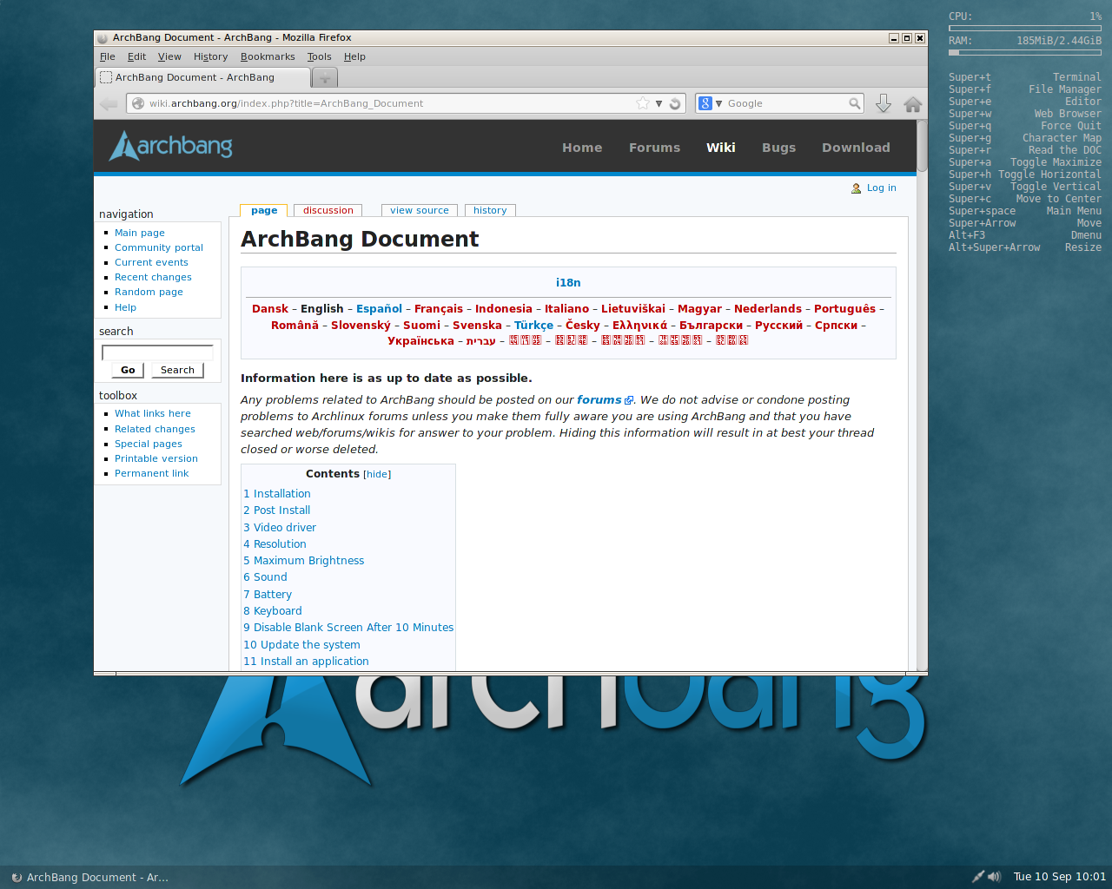Open Printable version toolbox link

pos(156,458)
